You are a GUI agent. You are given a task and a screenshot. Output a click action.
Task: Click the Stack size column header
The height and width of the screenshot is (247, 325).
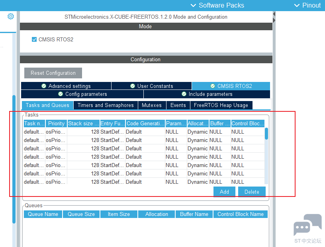pyautogui.click(x=84, y=123)
